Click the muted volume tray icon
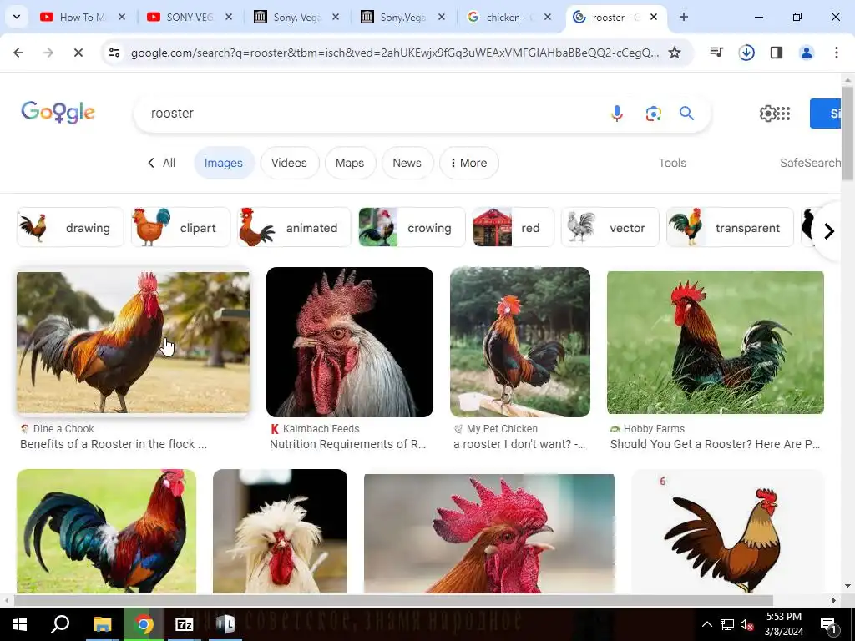This screenshot has width=855, height=641. click(746, 624)
